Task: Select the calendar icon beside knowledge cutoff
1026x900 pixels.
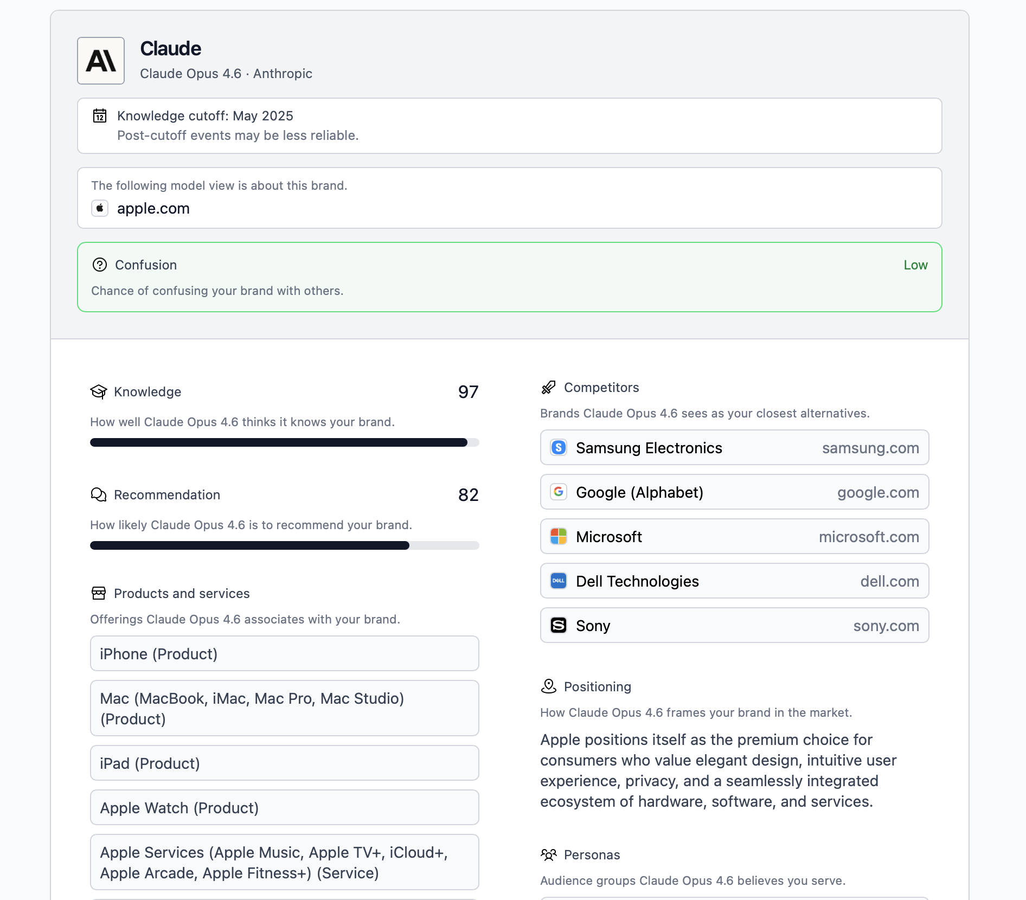Action: click(x=100, y=115)
